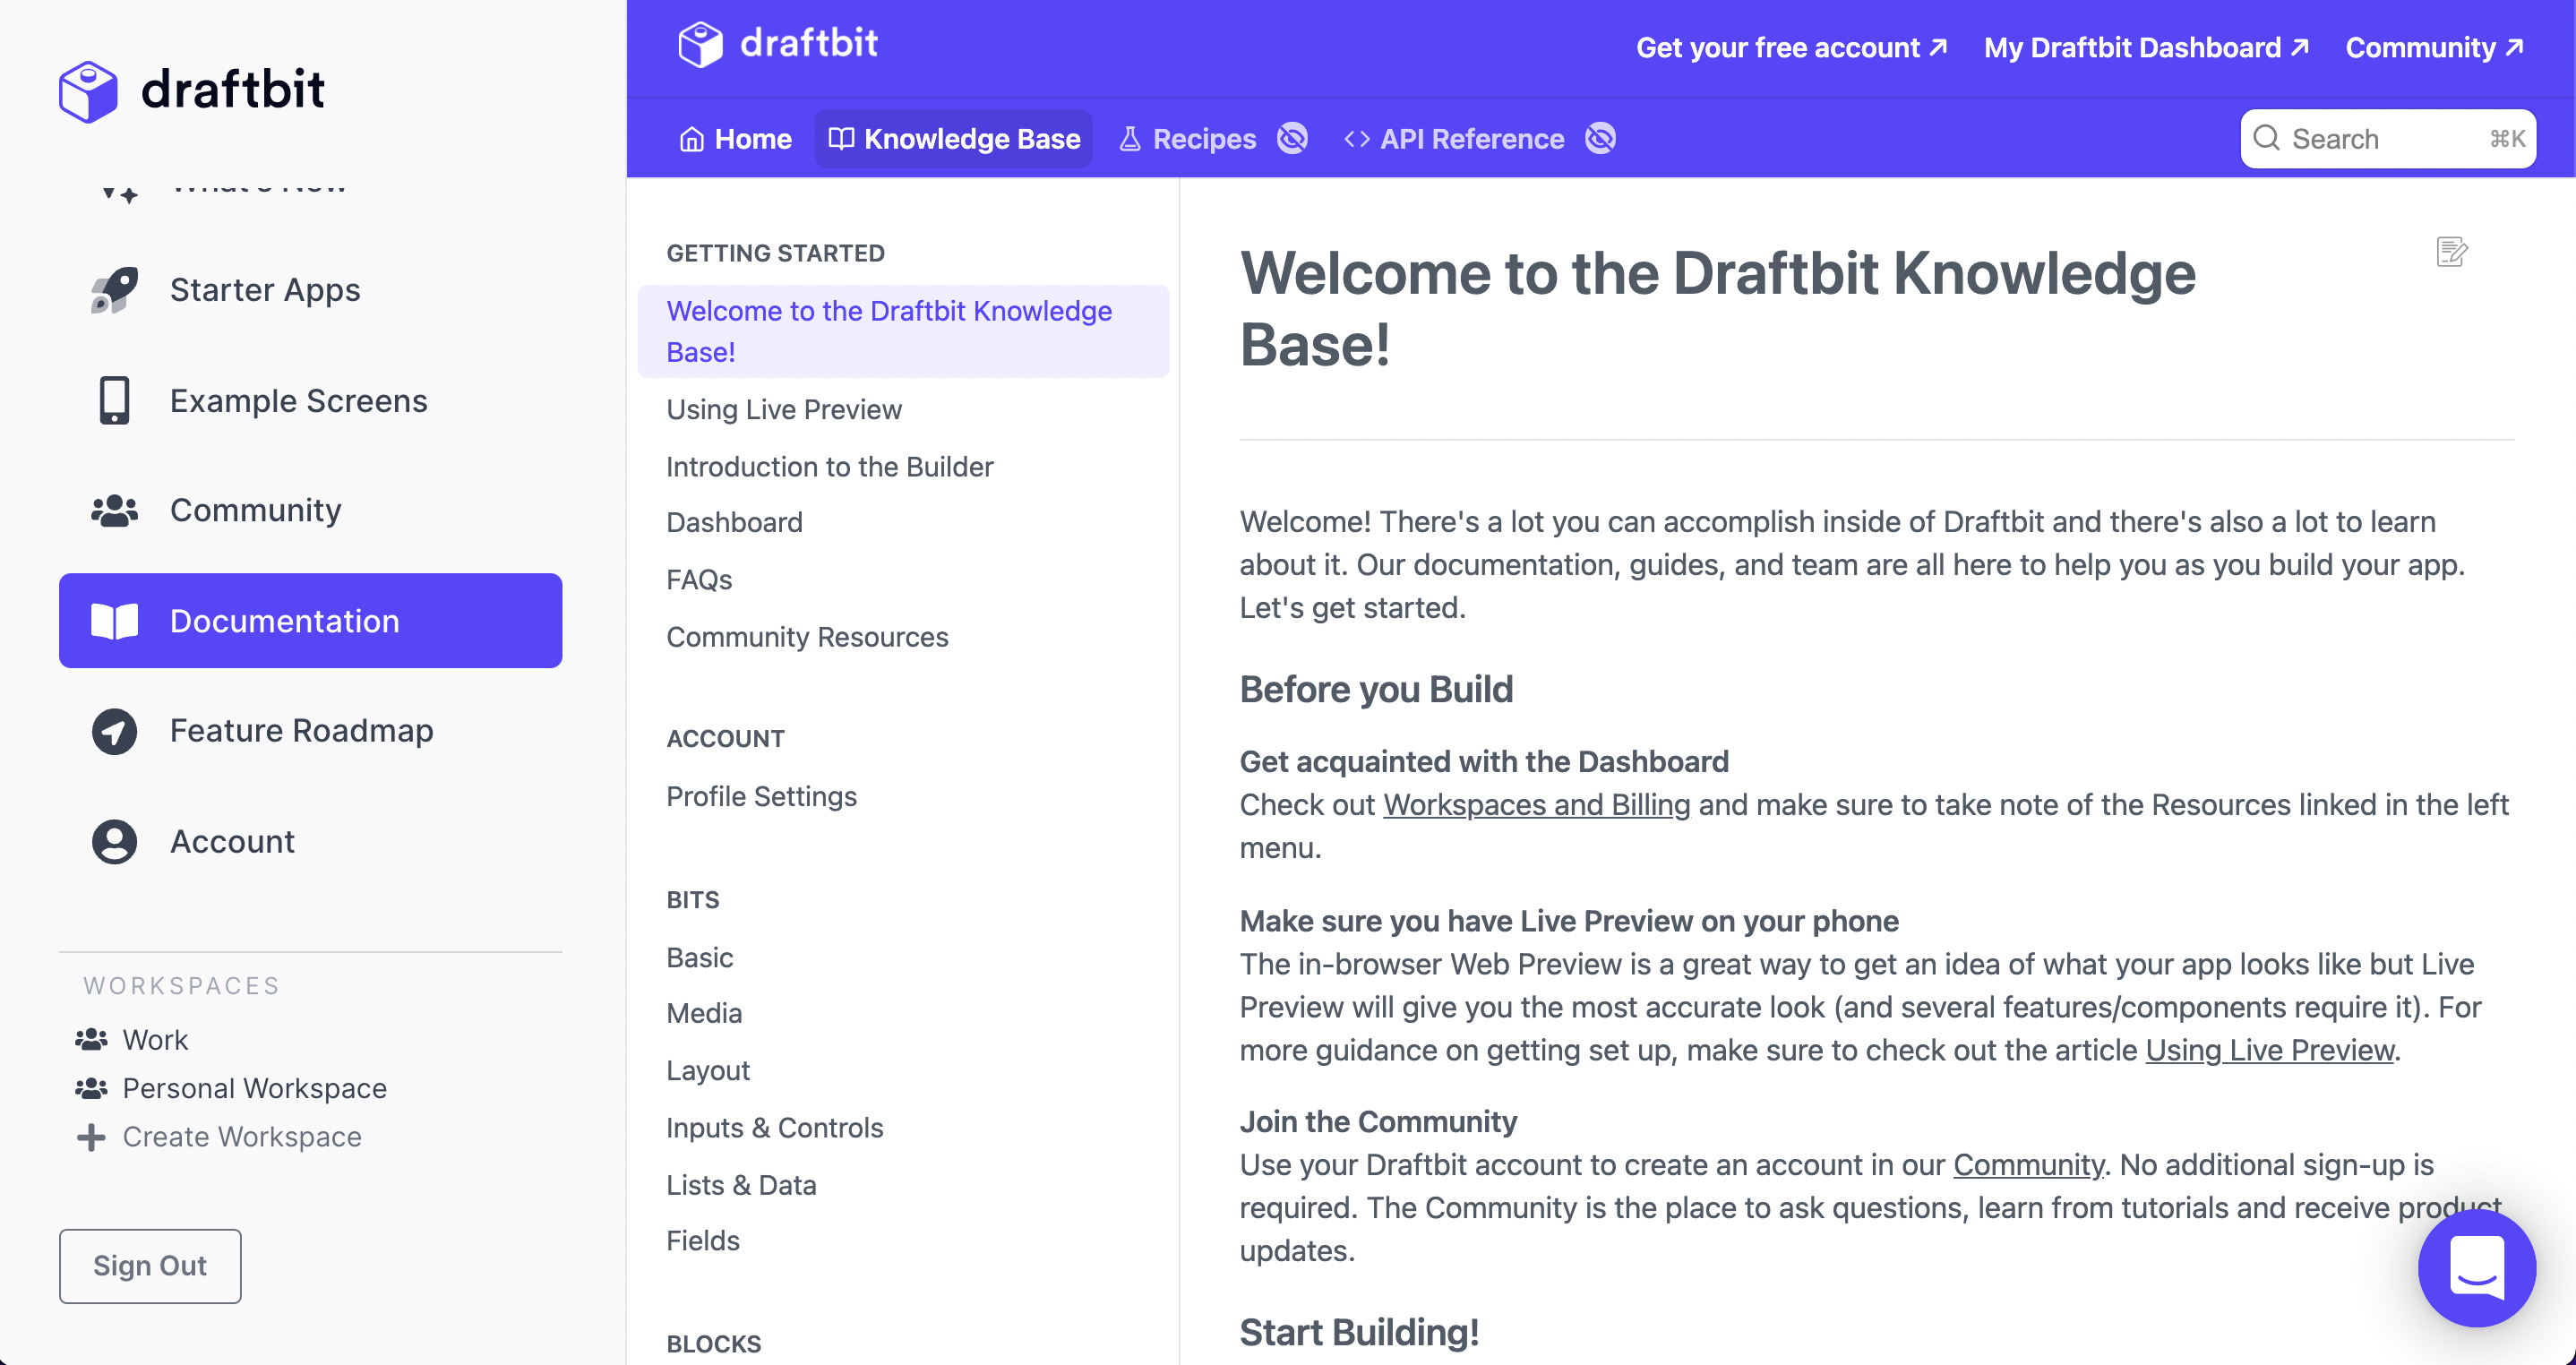Click Get your free account link
Image resolution: width=2576 pixels, height=1365 pixels.
point(1791,47)
